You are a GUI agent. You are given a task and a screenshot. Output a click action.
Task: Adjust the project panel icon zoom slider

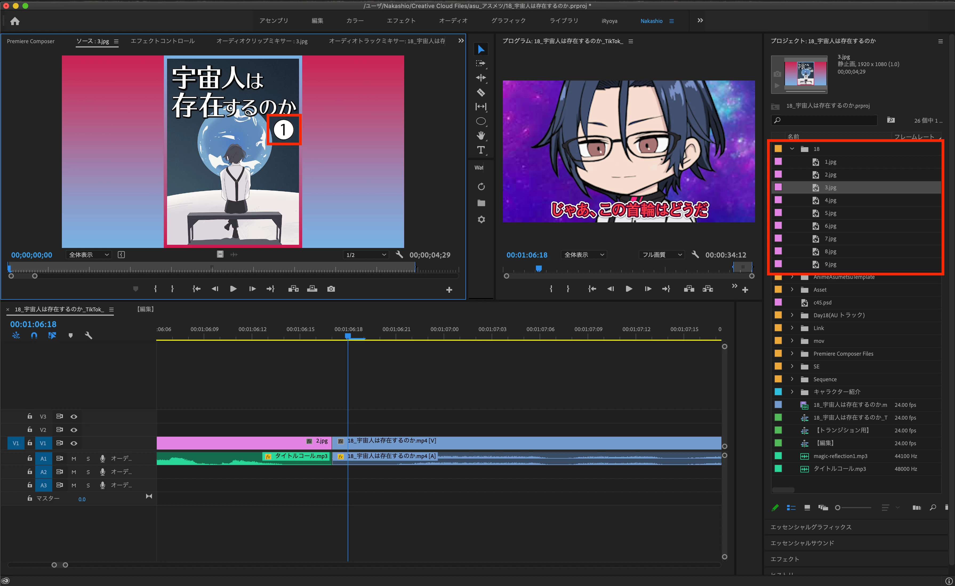pyautogui.click(x=838, y=508)
